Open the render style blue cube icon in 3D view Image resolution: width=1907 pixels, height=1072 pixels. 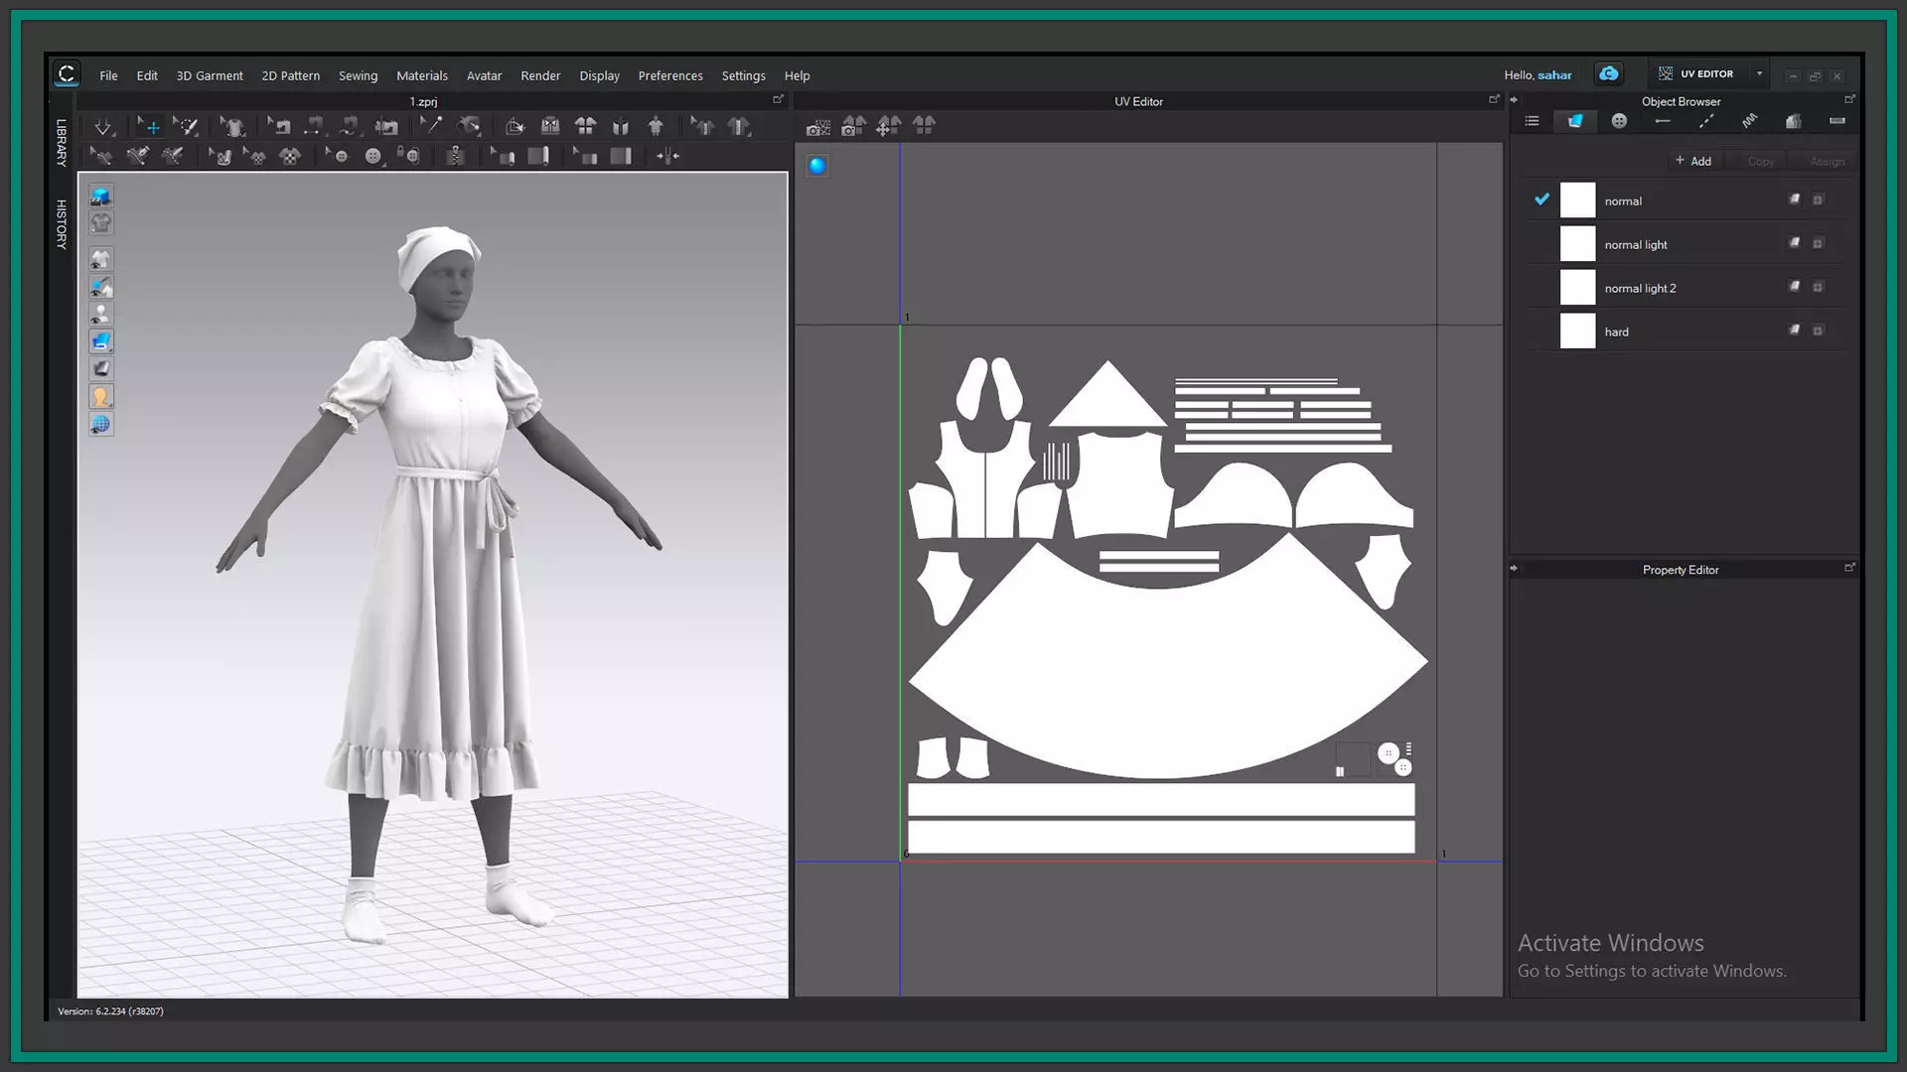pyautogui.click(x=100, y=196)
